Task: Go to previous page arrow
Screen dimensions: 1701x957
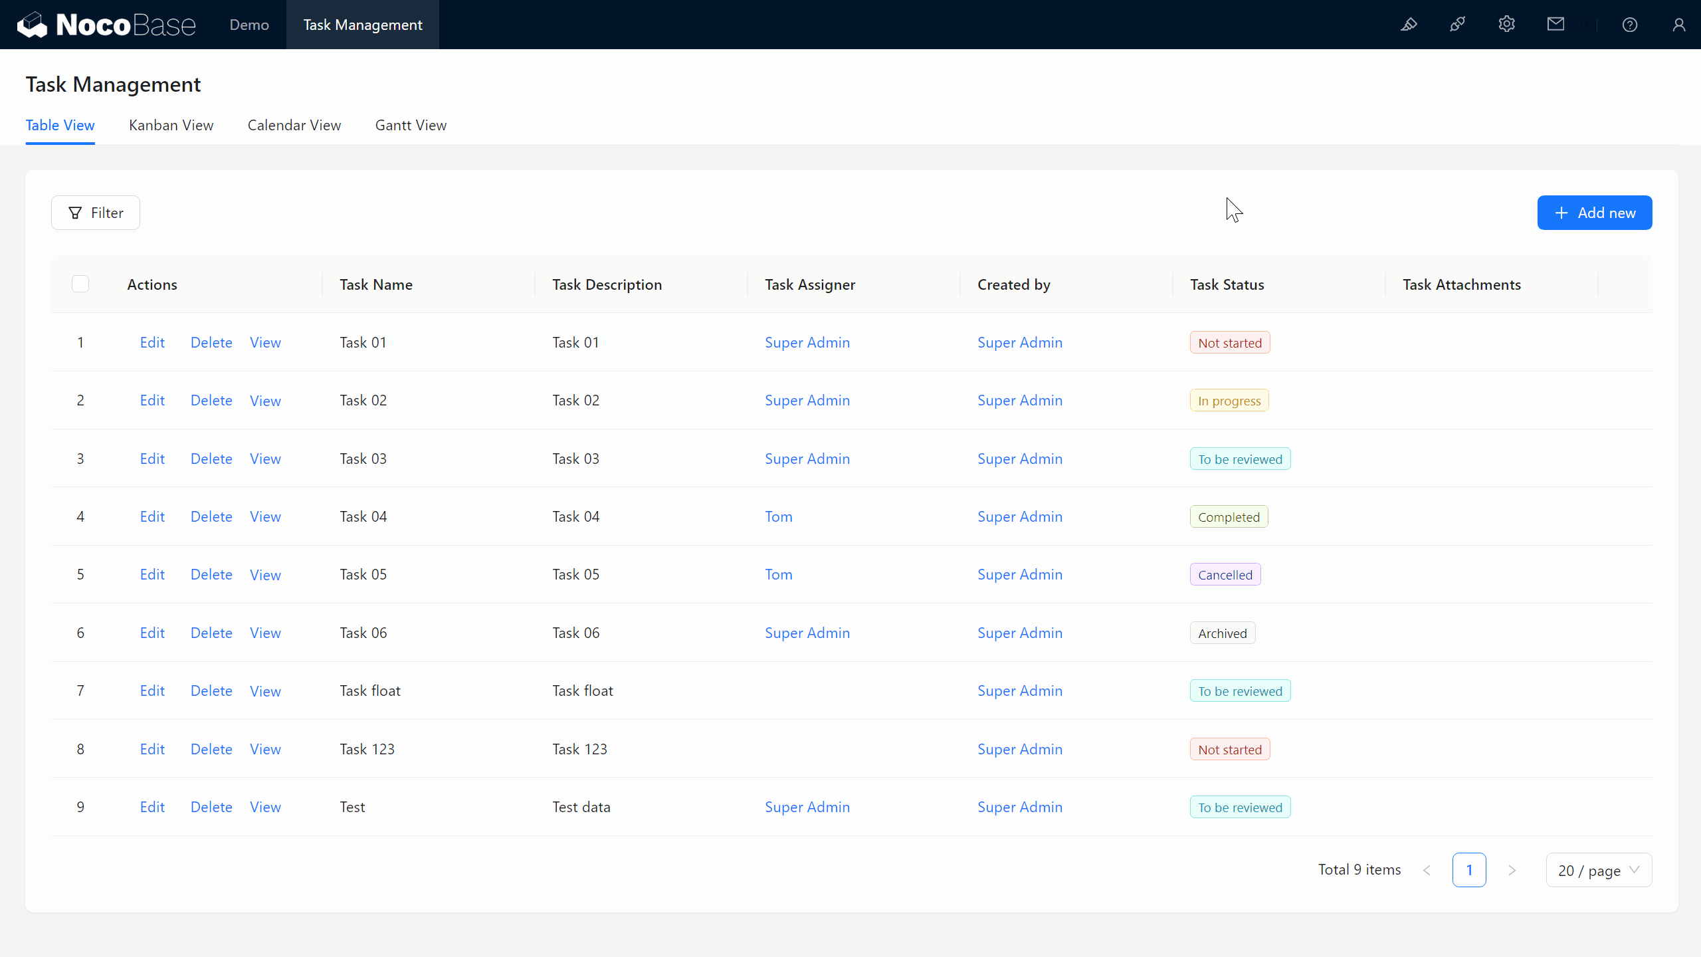Action: point(1427,870)
